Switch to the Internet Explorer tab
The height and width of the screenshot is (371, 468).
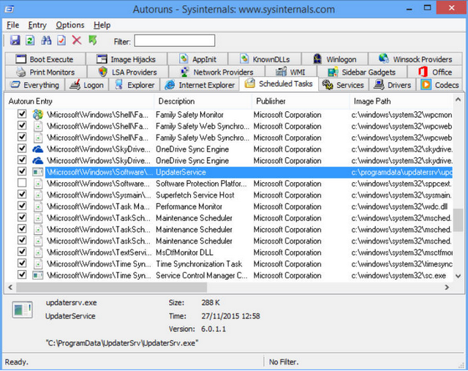pos(200,85)
